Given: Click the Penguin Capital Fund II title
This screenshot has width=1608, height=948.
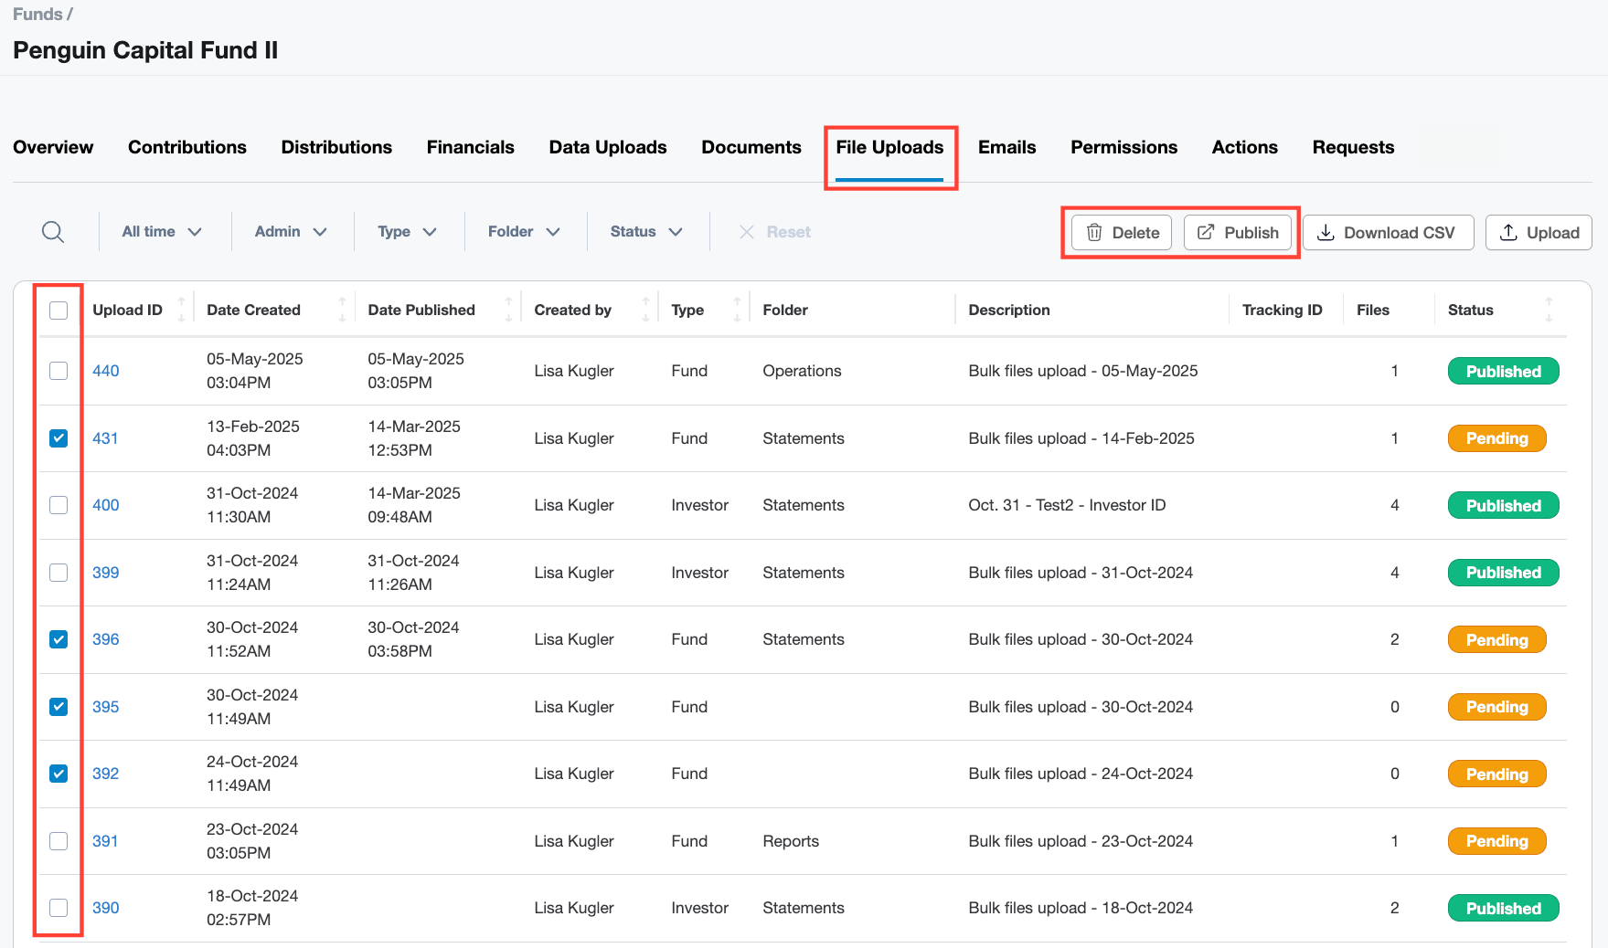Looking at the screenshot, I should [x=145, y=50].
